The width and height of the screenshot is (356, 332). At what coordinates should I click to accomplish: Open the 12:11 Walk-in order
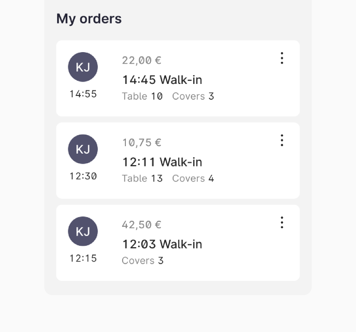coord(162,162)
